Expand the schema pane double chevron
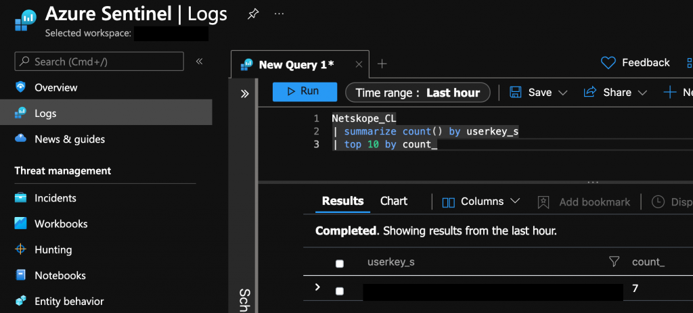This screenshot has width=693, height=313. click(x=245, y=93)
